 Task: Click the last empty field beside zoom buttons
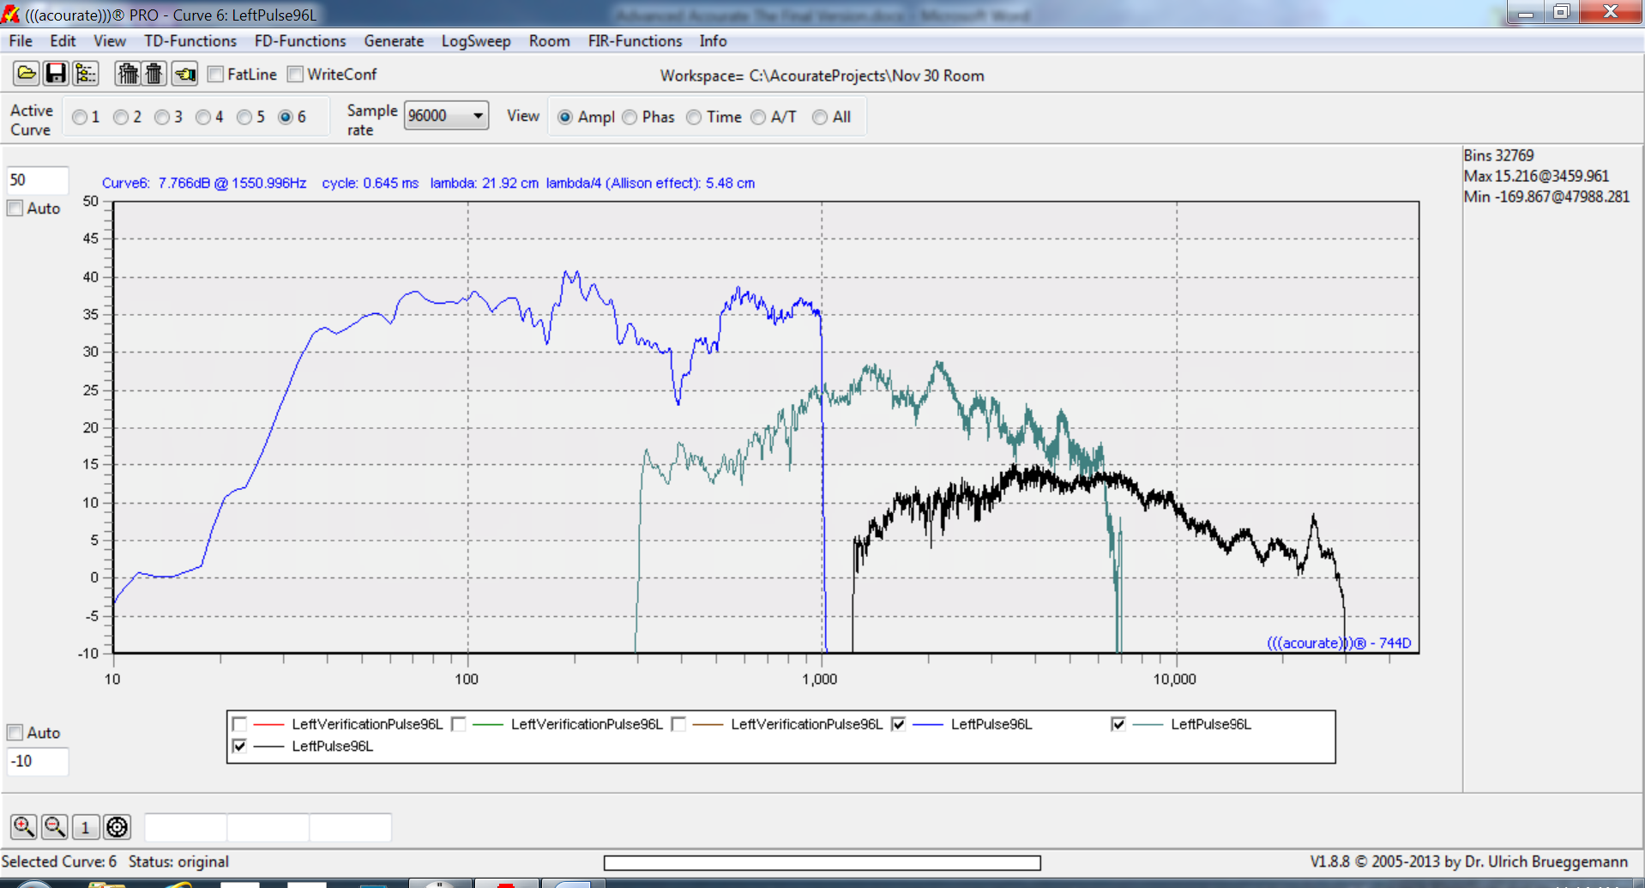coord(350,827)
